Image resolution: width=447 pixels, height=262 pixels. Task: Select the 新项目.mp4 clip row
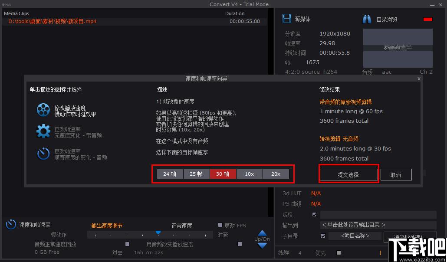pos(135,21)
